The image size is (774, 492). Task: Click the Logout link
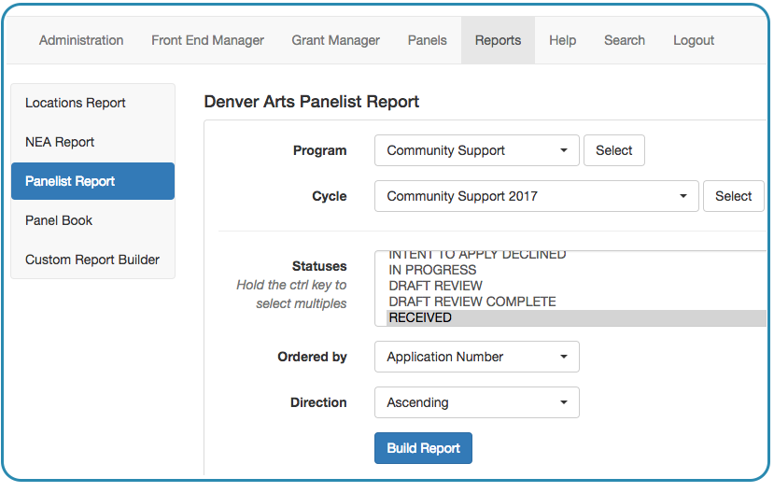(694, 40)
